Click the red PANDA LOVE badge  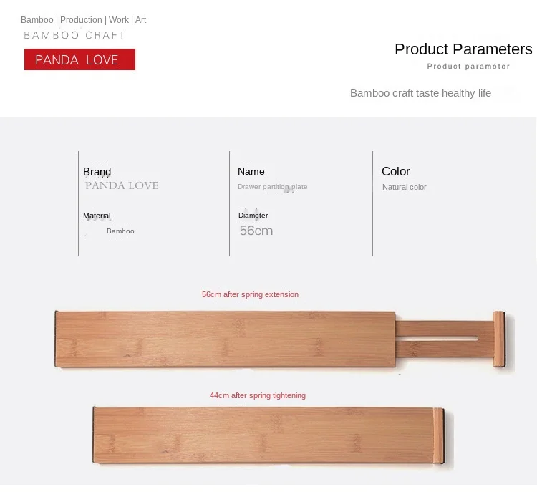(x=79, y=59)
